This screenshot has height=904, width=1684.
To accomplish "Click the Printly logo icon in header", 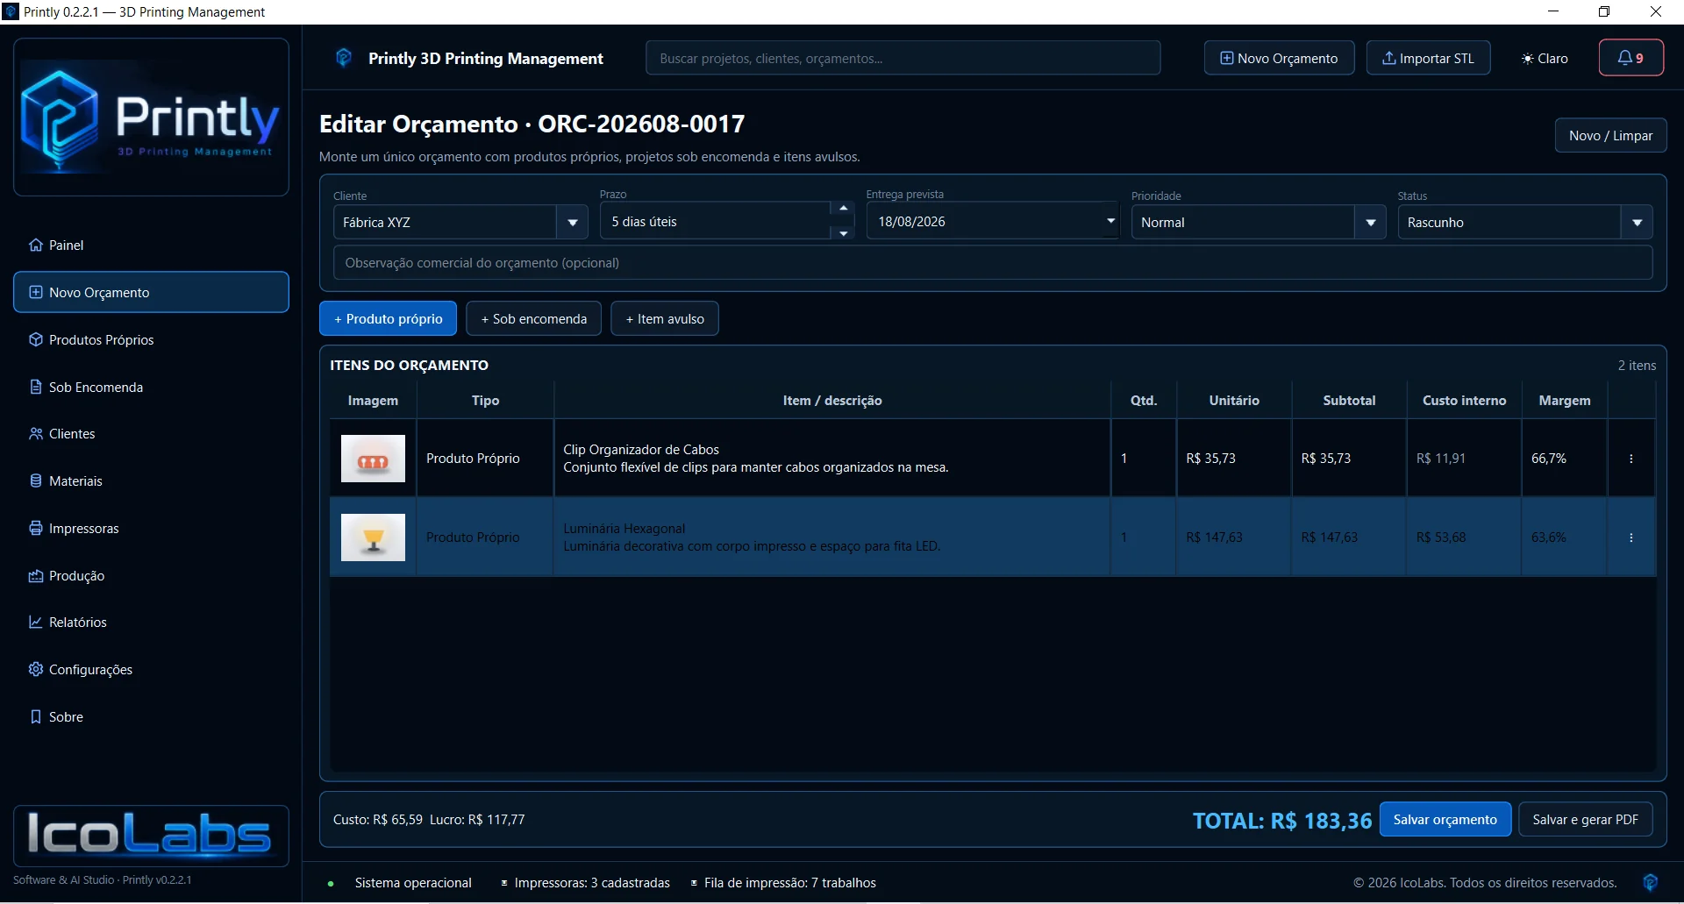I will coord(344,58).
